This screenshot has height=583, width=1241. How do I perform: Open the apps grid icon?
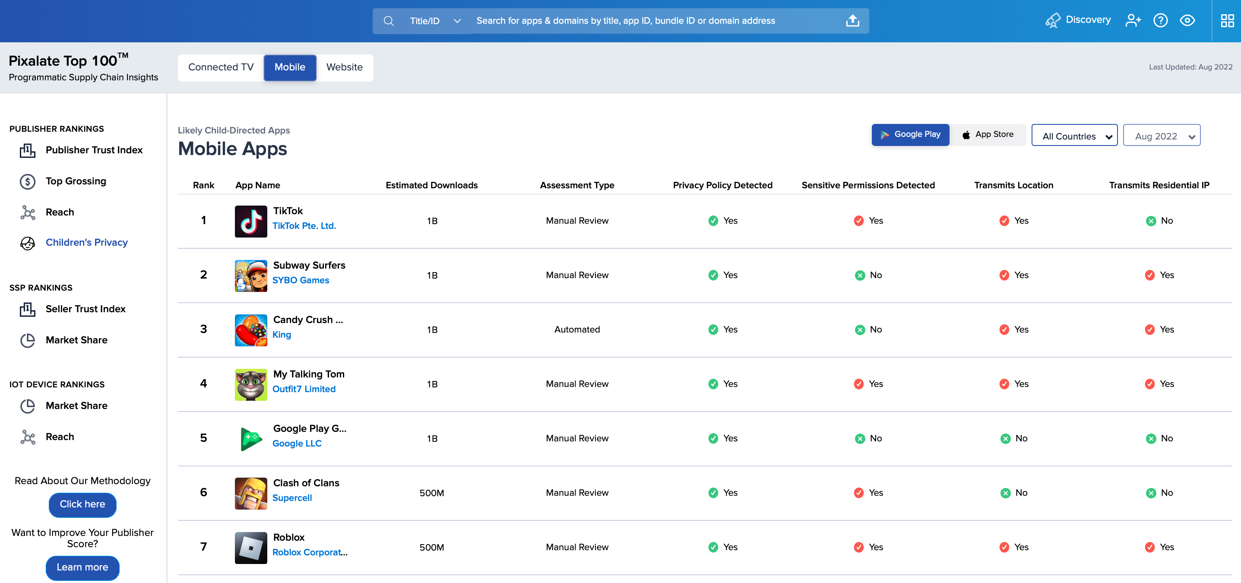(1227, 20)
